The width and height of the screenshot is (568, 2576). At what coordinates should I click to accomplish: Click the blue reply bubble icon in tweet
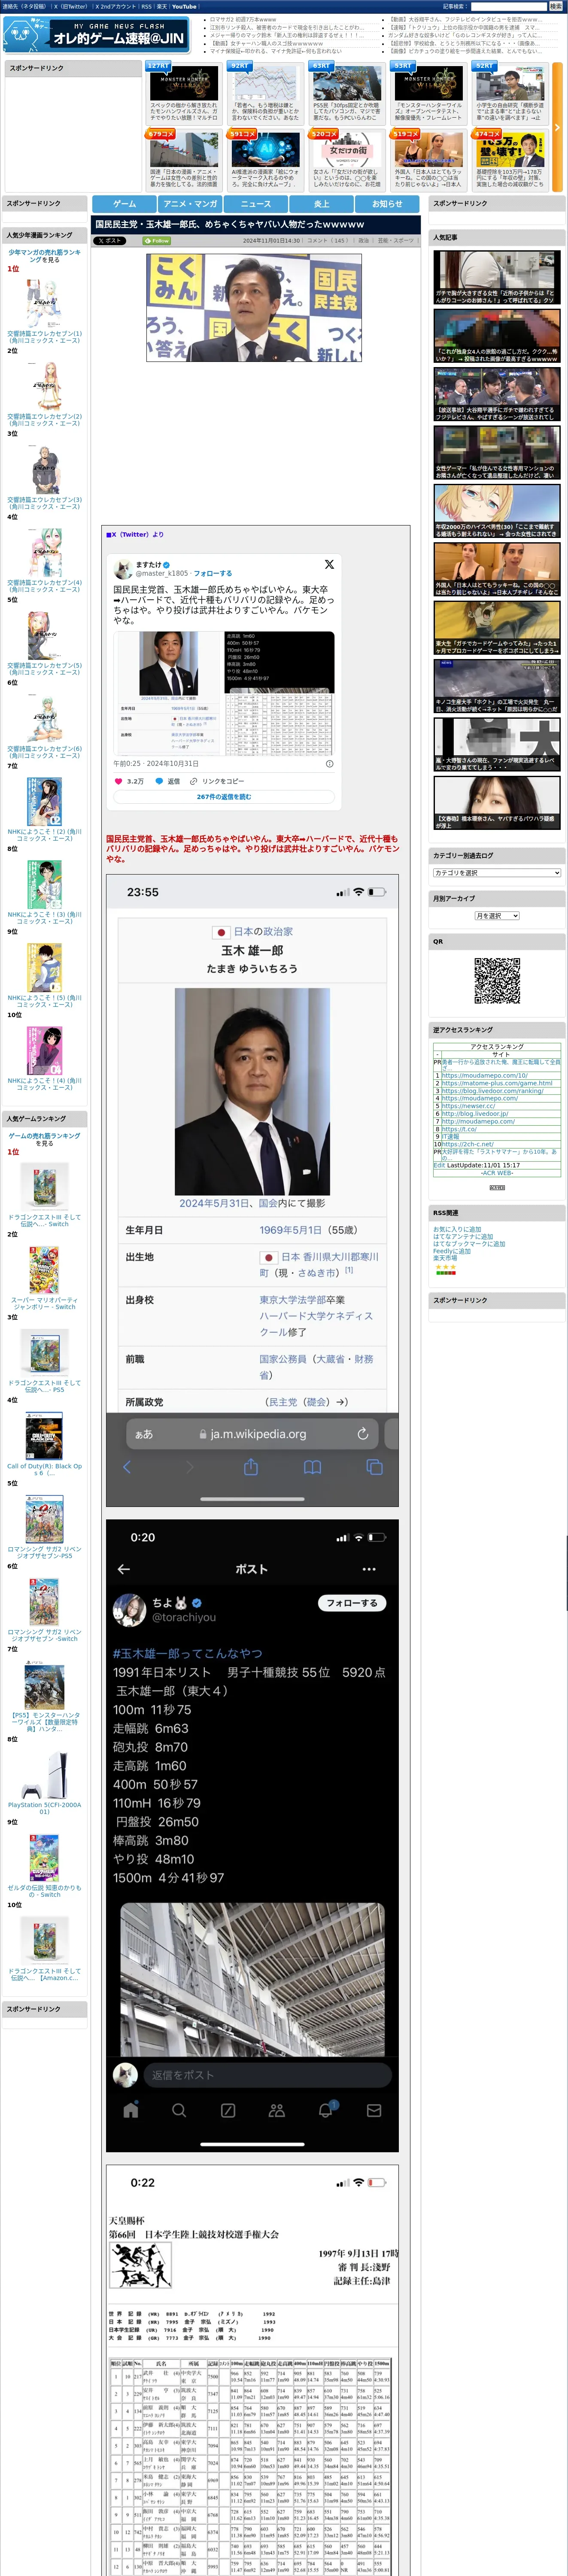tap(159, 781)
